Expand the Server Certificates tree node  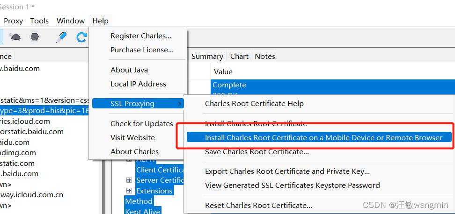(x=129, y=180)
